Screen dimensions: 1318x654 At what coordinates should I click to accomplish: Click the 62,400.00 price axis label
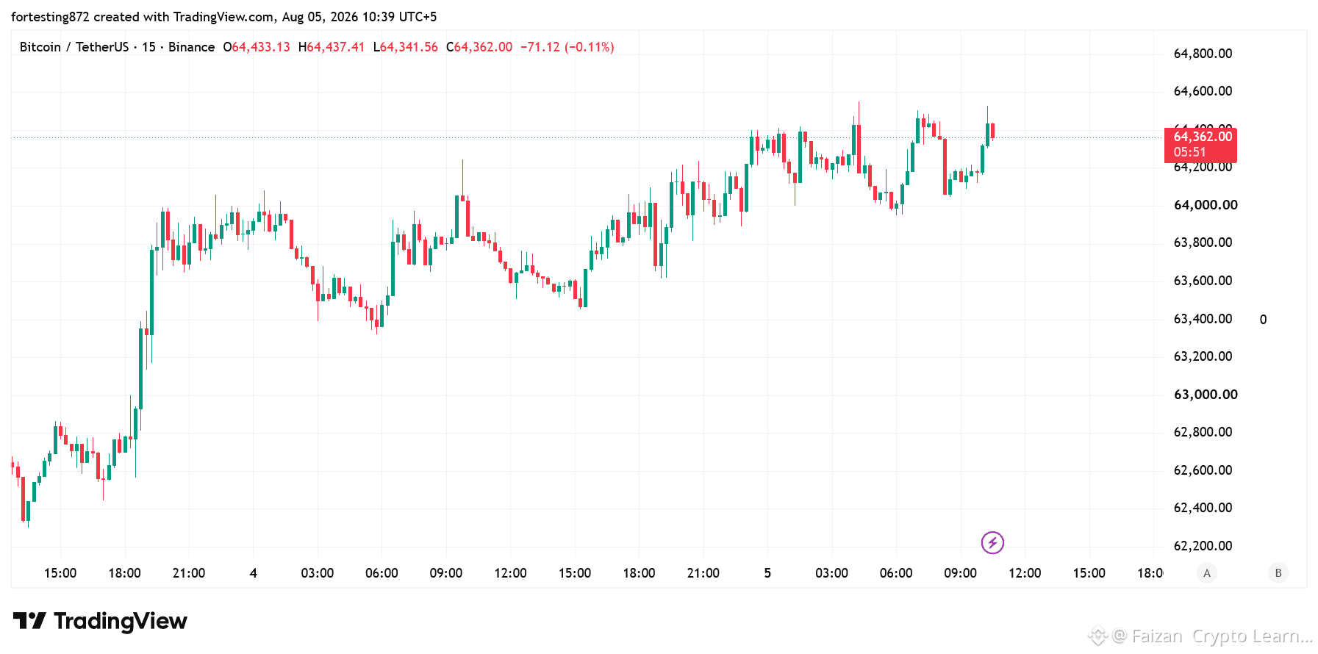(1203, 508)
